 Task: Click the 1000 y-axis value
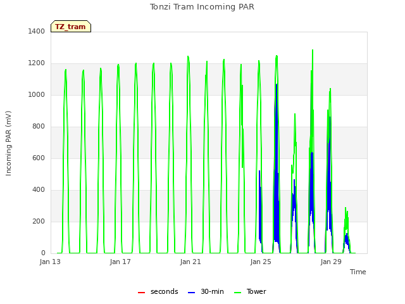point(37,94)
